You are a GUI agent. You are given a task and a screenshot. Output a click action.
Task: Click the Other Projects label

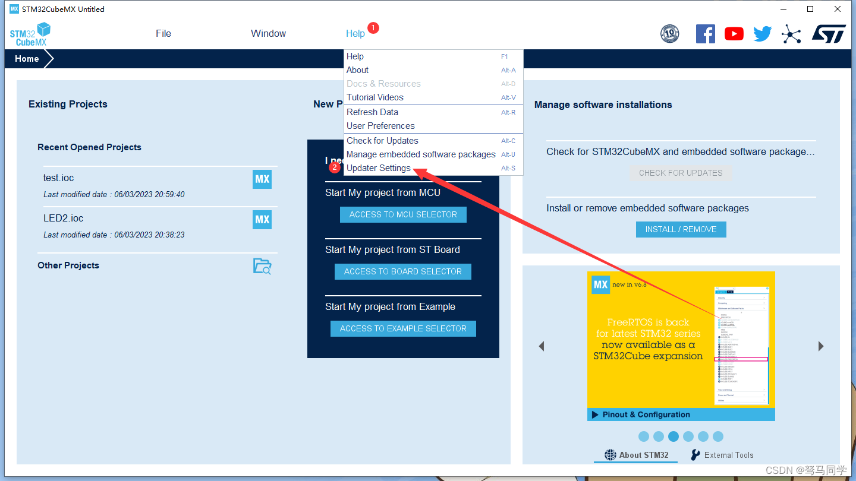(x=68, y=265)
